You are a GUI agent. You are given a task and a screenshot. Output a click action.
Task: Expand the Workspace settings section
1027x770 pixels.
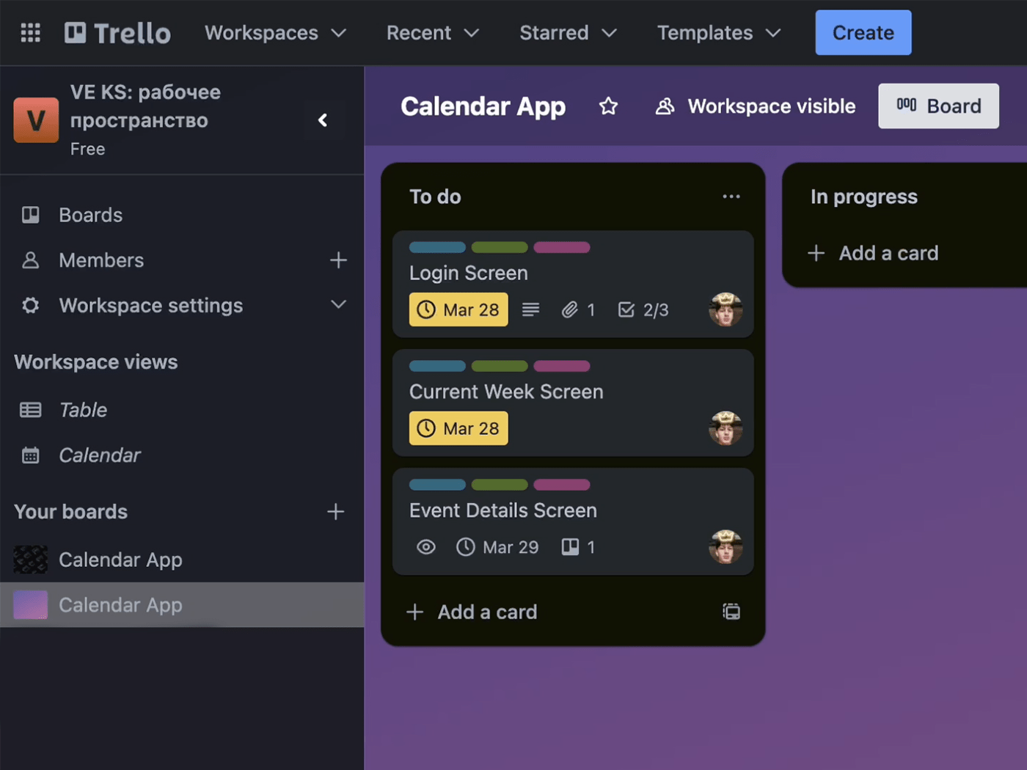[338, 305]
